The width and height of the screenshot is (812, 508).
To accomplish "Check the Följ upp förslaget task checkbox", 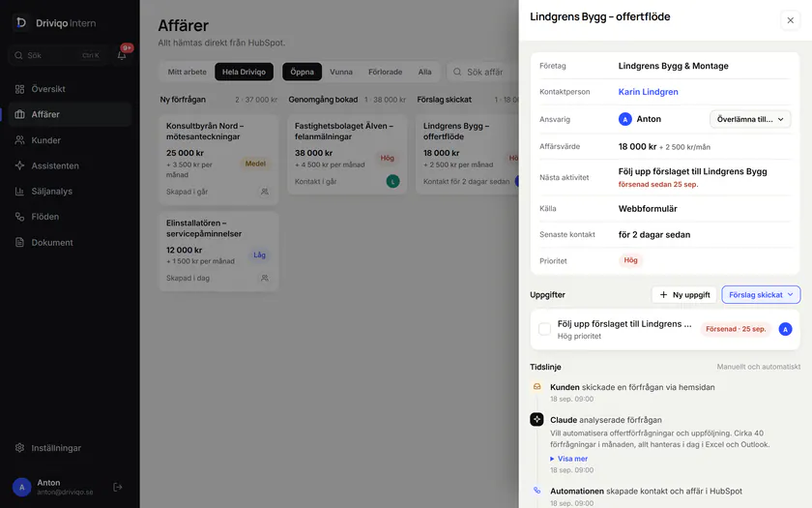I will click(544, 329).
